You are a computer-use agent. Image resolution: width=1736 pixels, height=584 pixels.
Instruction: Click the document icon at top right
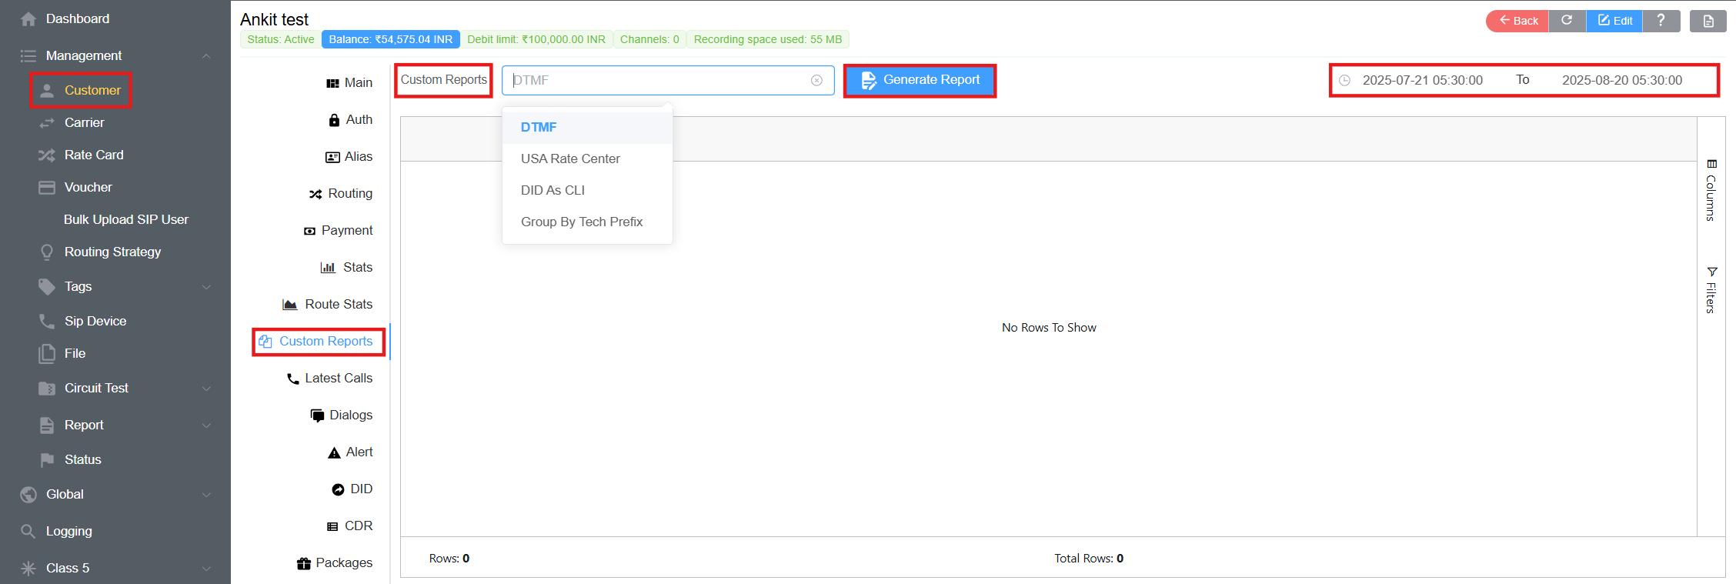tap(1708, 22)
